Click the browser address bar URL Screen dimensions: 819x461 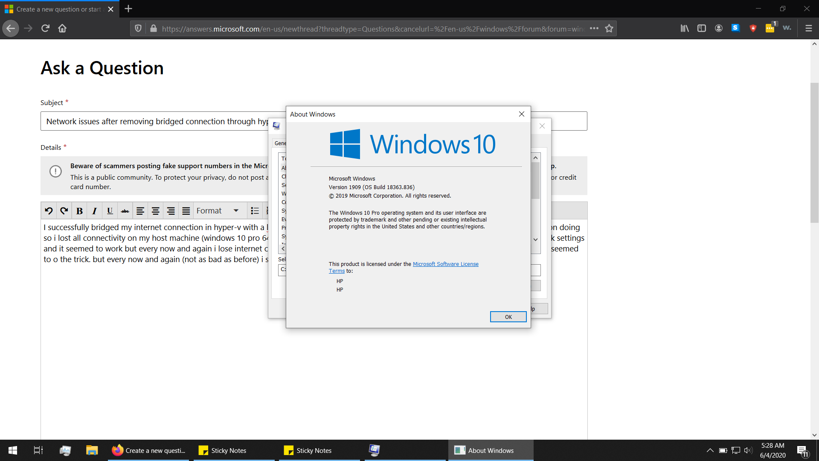point(372,29)
